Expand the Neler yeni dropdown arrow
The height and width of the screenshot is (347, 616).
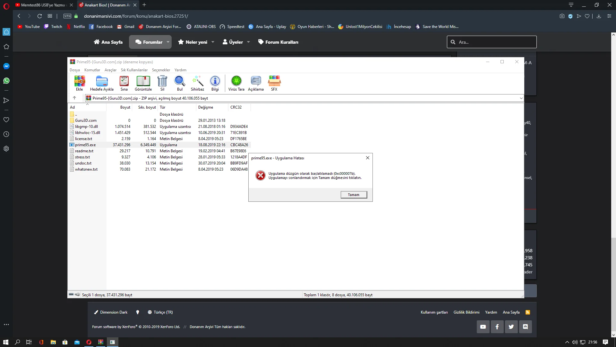[x=213, y=42]
